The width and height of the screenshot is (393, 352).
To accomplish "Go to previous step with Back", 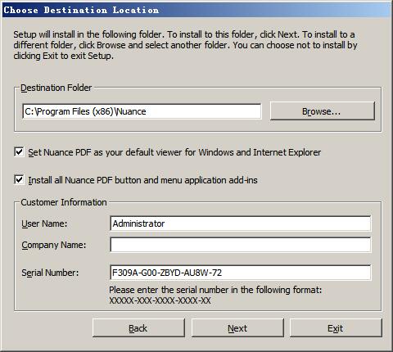I will 138,328.
